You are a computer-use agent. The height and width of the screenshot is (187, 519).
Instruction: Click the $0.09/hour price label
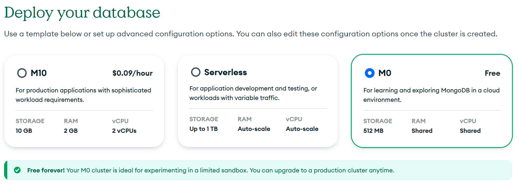pos(132,73)
